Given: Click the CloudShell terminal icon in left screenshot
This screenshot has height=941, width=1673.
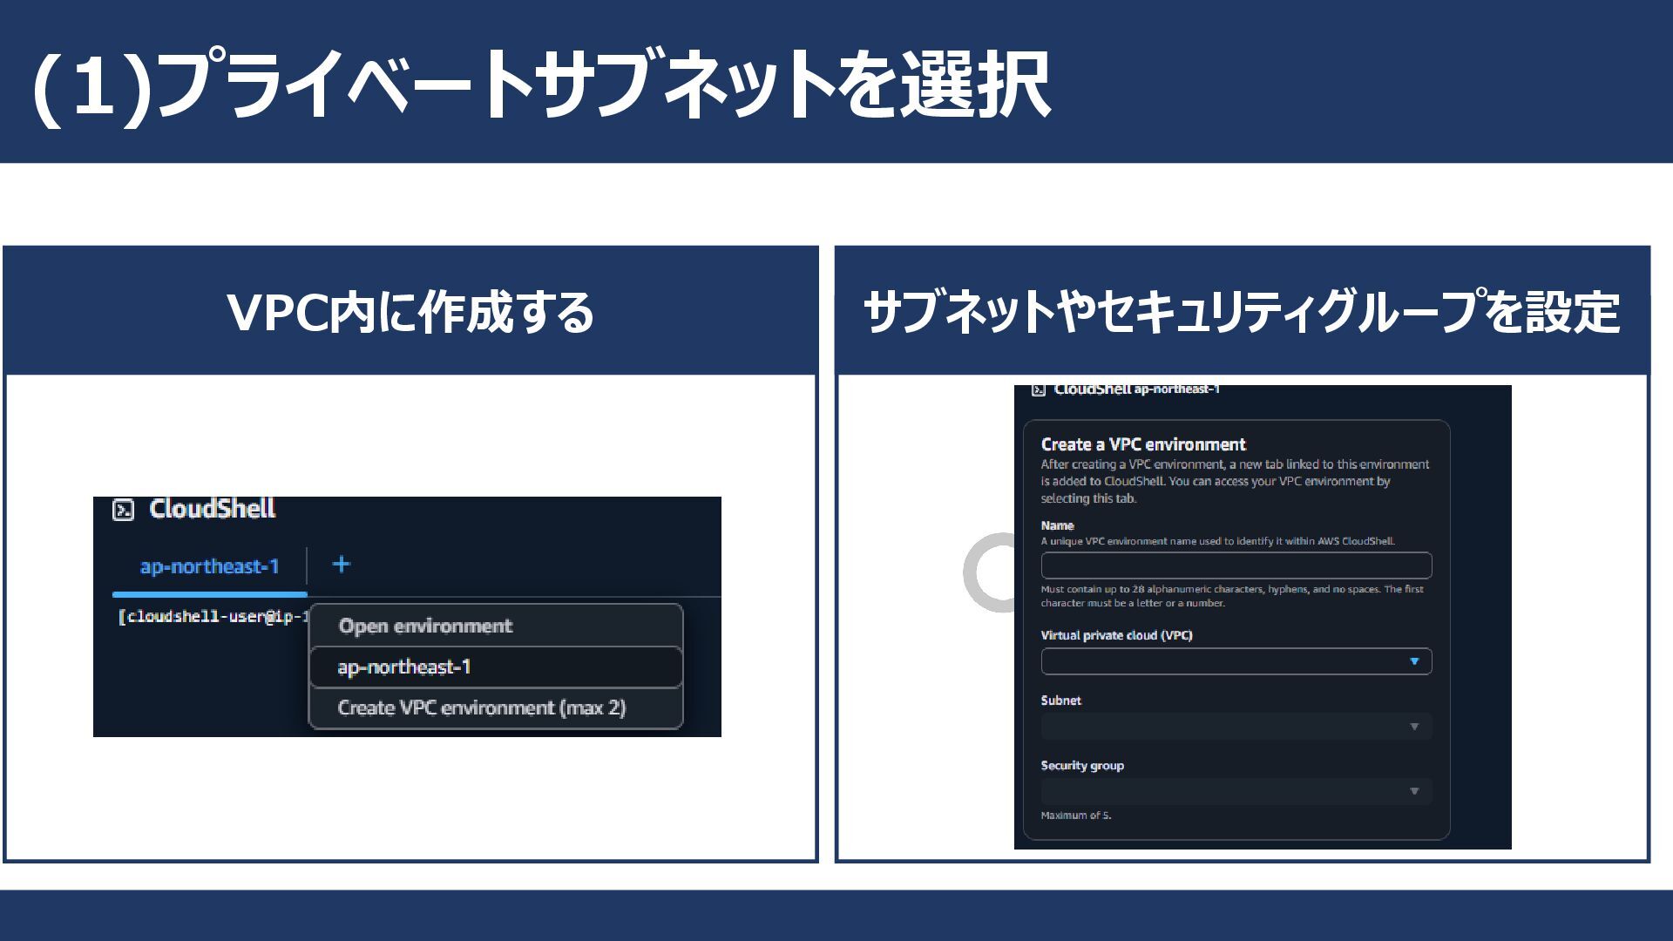Looking at the screenshot, I should (x=124, y=510).
